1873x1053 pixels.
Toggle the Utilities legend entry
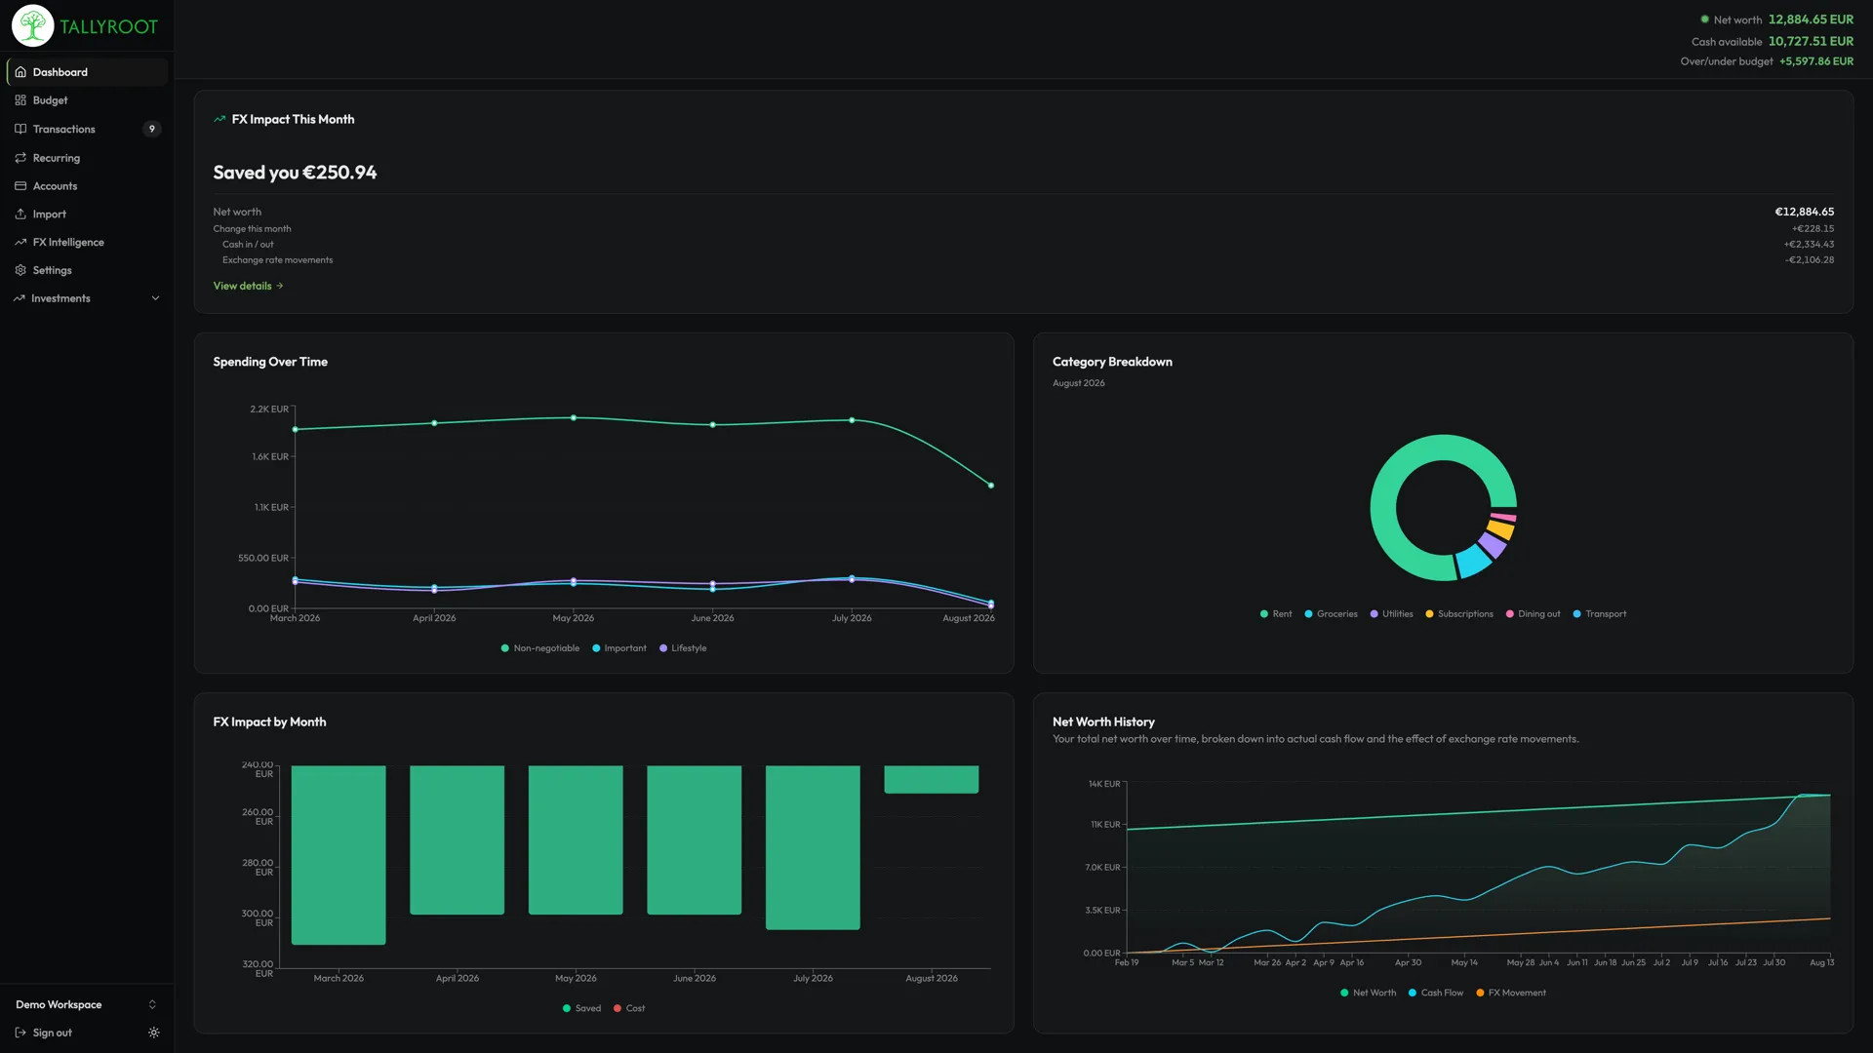coord(1391,614)
